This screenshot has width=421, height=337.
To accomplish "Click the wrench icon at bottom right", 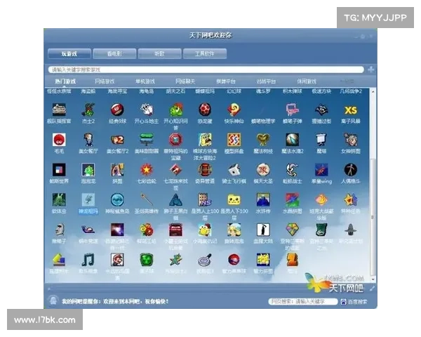I will 372,289.
